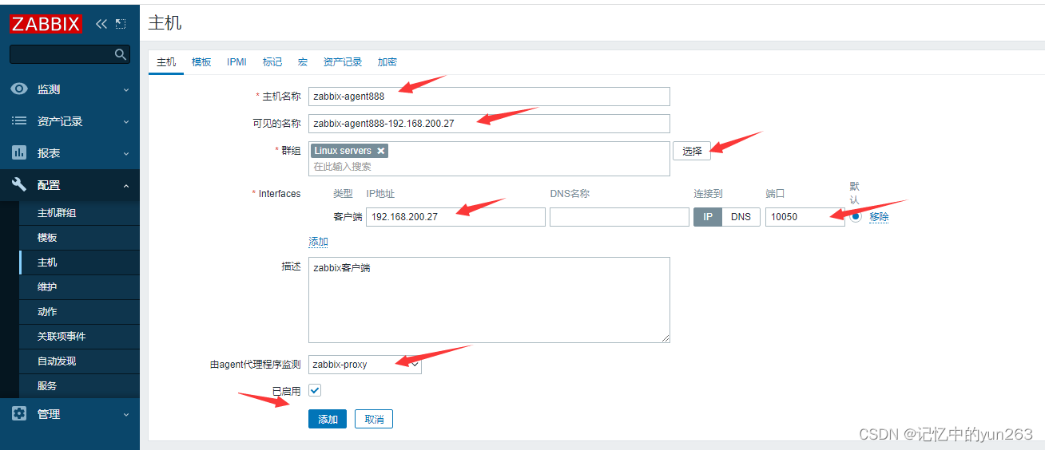The width and height of the screenshot is (1045, 450).
Task: Click the group search field
Action: (x=489, y=167)
